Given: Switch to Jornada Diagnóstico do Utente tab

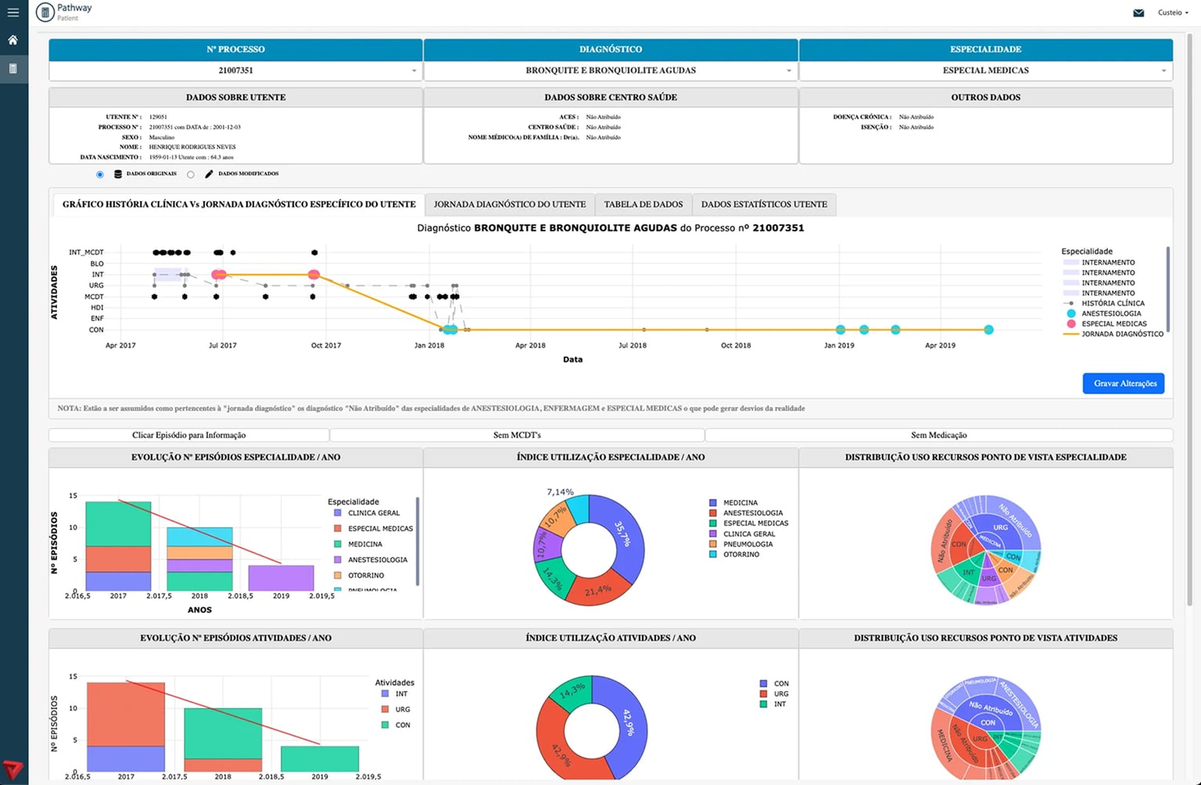Looking at the screenshot, I should point(509,205).
